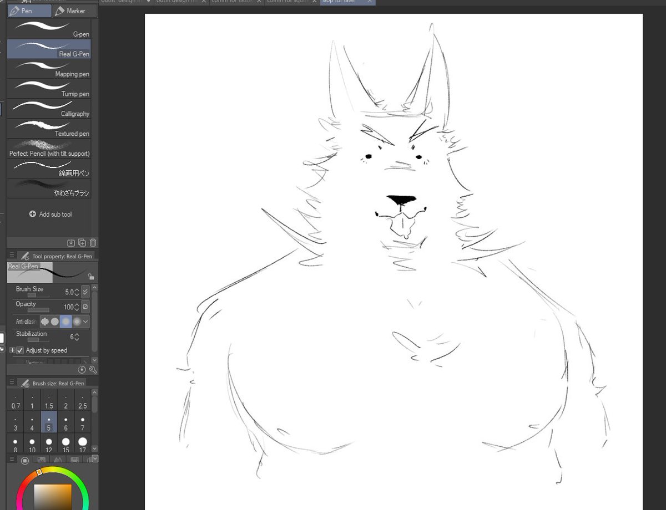
Task: Click Brush size panel scroll down arrow
Action: (94, 448)
